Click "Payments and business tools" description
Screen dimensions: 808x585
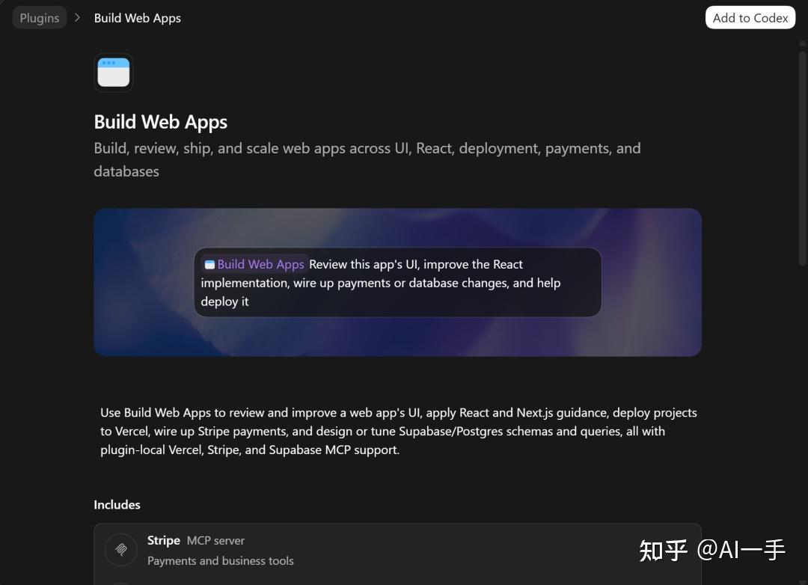221,561
